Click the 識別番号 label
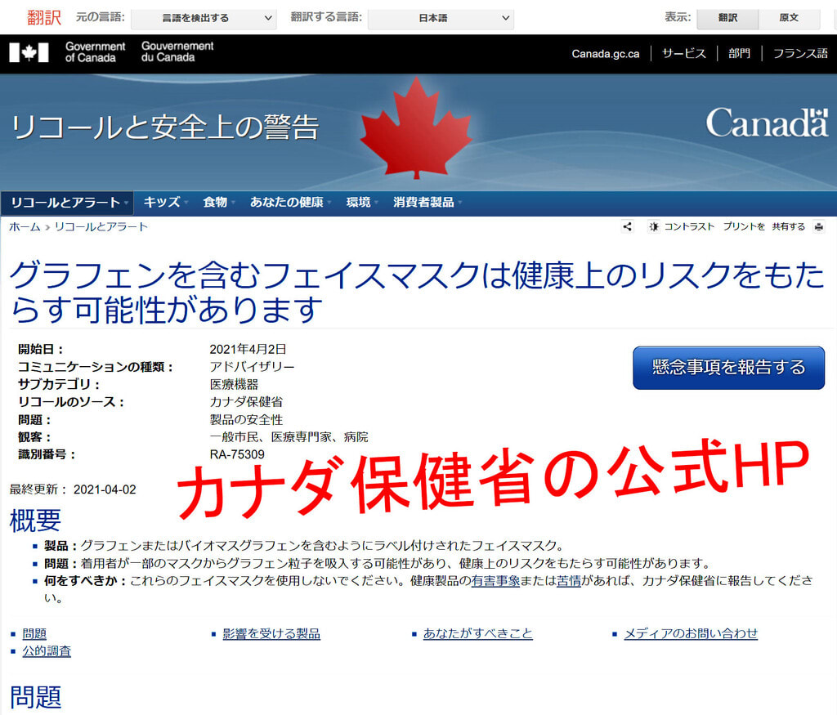Viewport: 837px width, 715px height. (47, 454)
